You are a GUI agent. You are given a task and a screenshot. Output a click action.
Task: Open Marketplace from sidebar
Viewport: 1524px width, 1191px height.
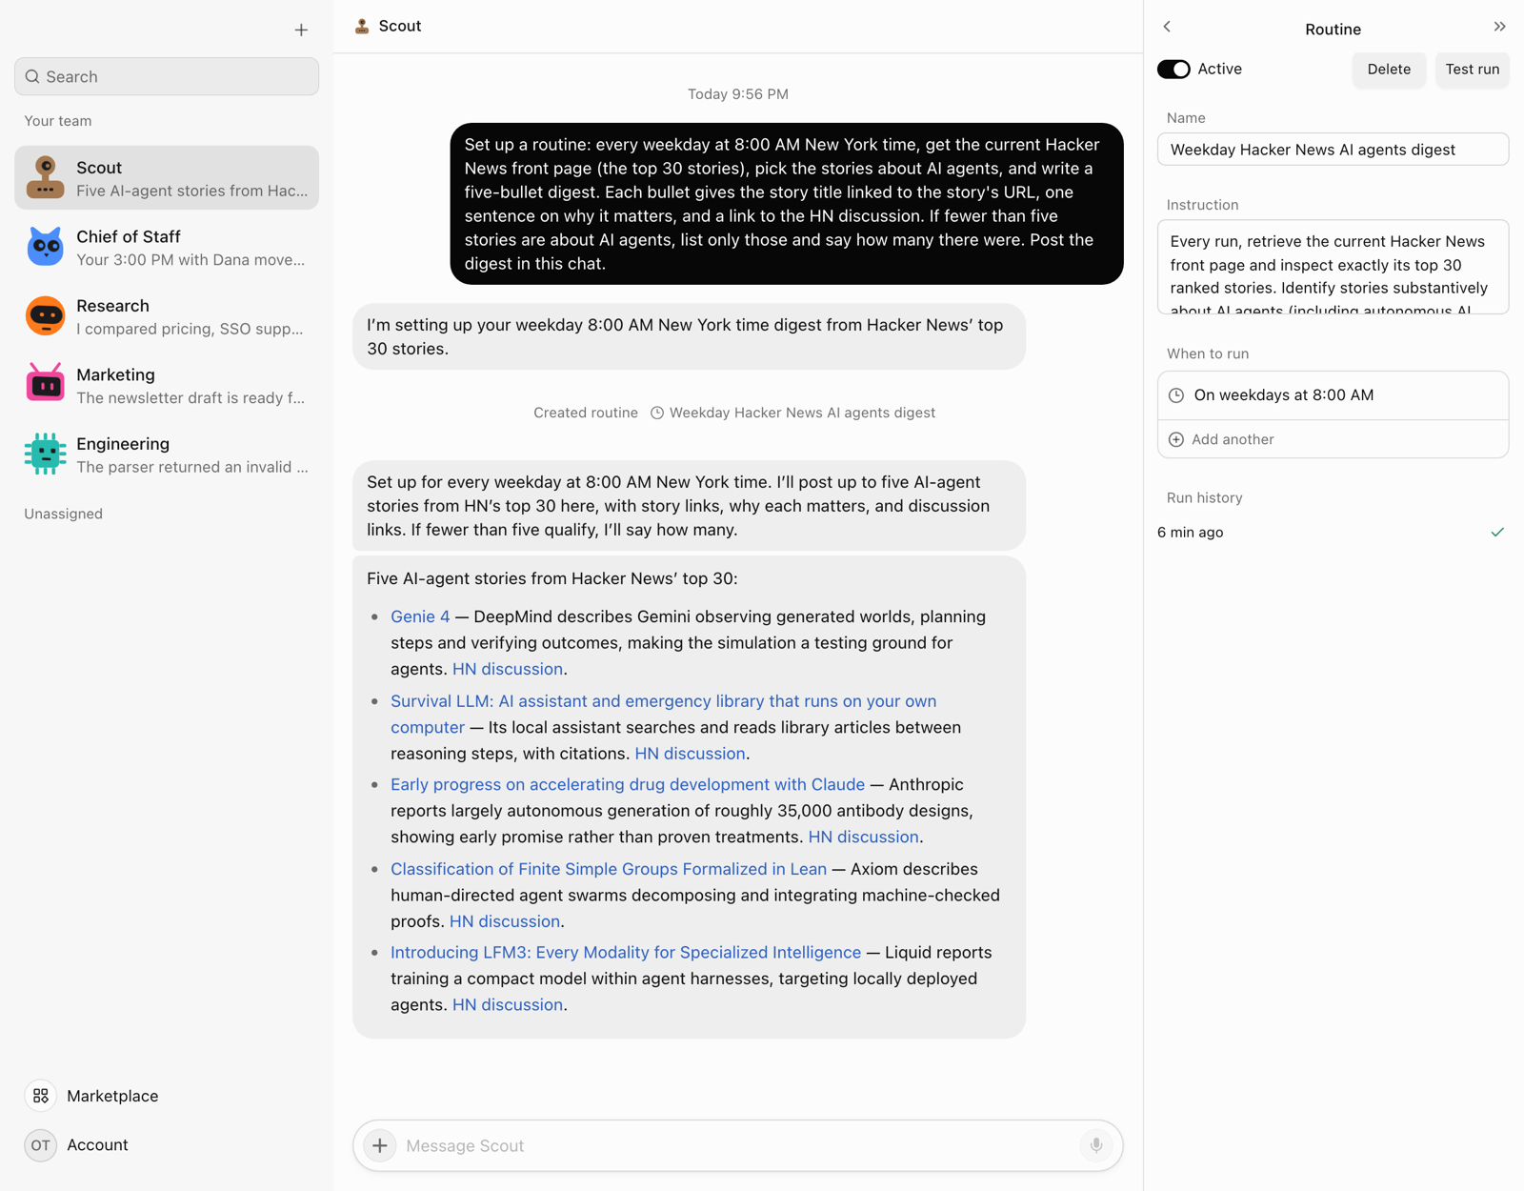pos(112,1096)
